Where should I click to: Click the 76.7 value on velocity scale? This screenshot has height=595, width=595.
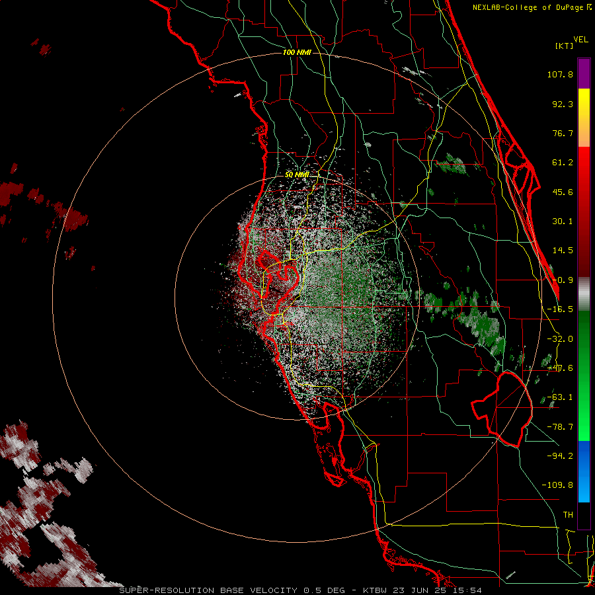(563, 133)
